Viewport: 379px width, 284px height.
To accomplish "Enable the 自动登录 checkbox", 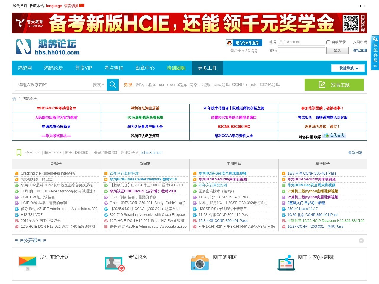I will [328, 42].
